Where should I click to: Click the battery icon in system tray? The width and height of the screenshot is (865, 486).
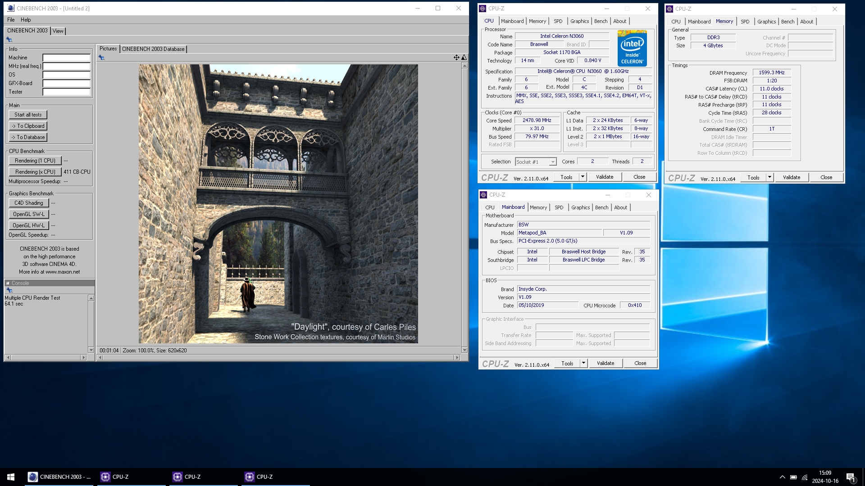click(x=793, y=477)
